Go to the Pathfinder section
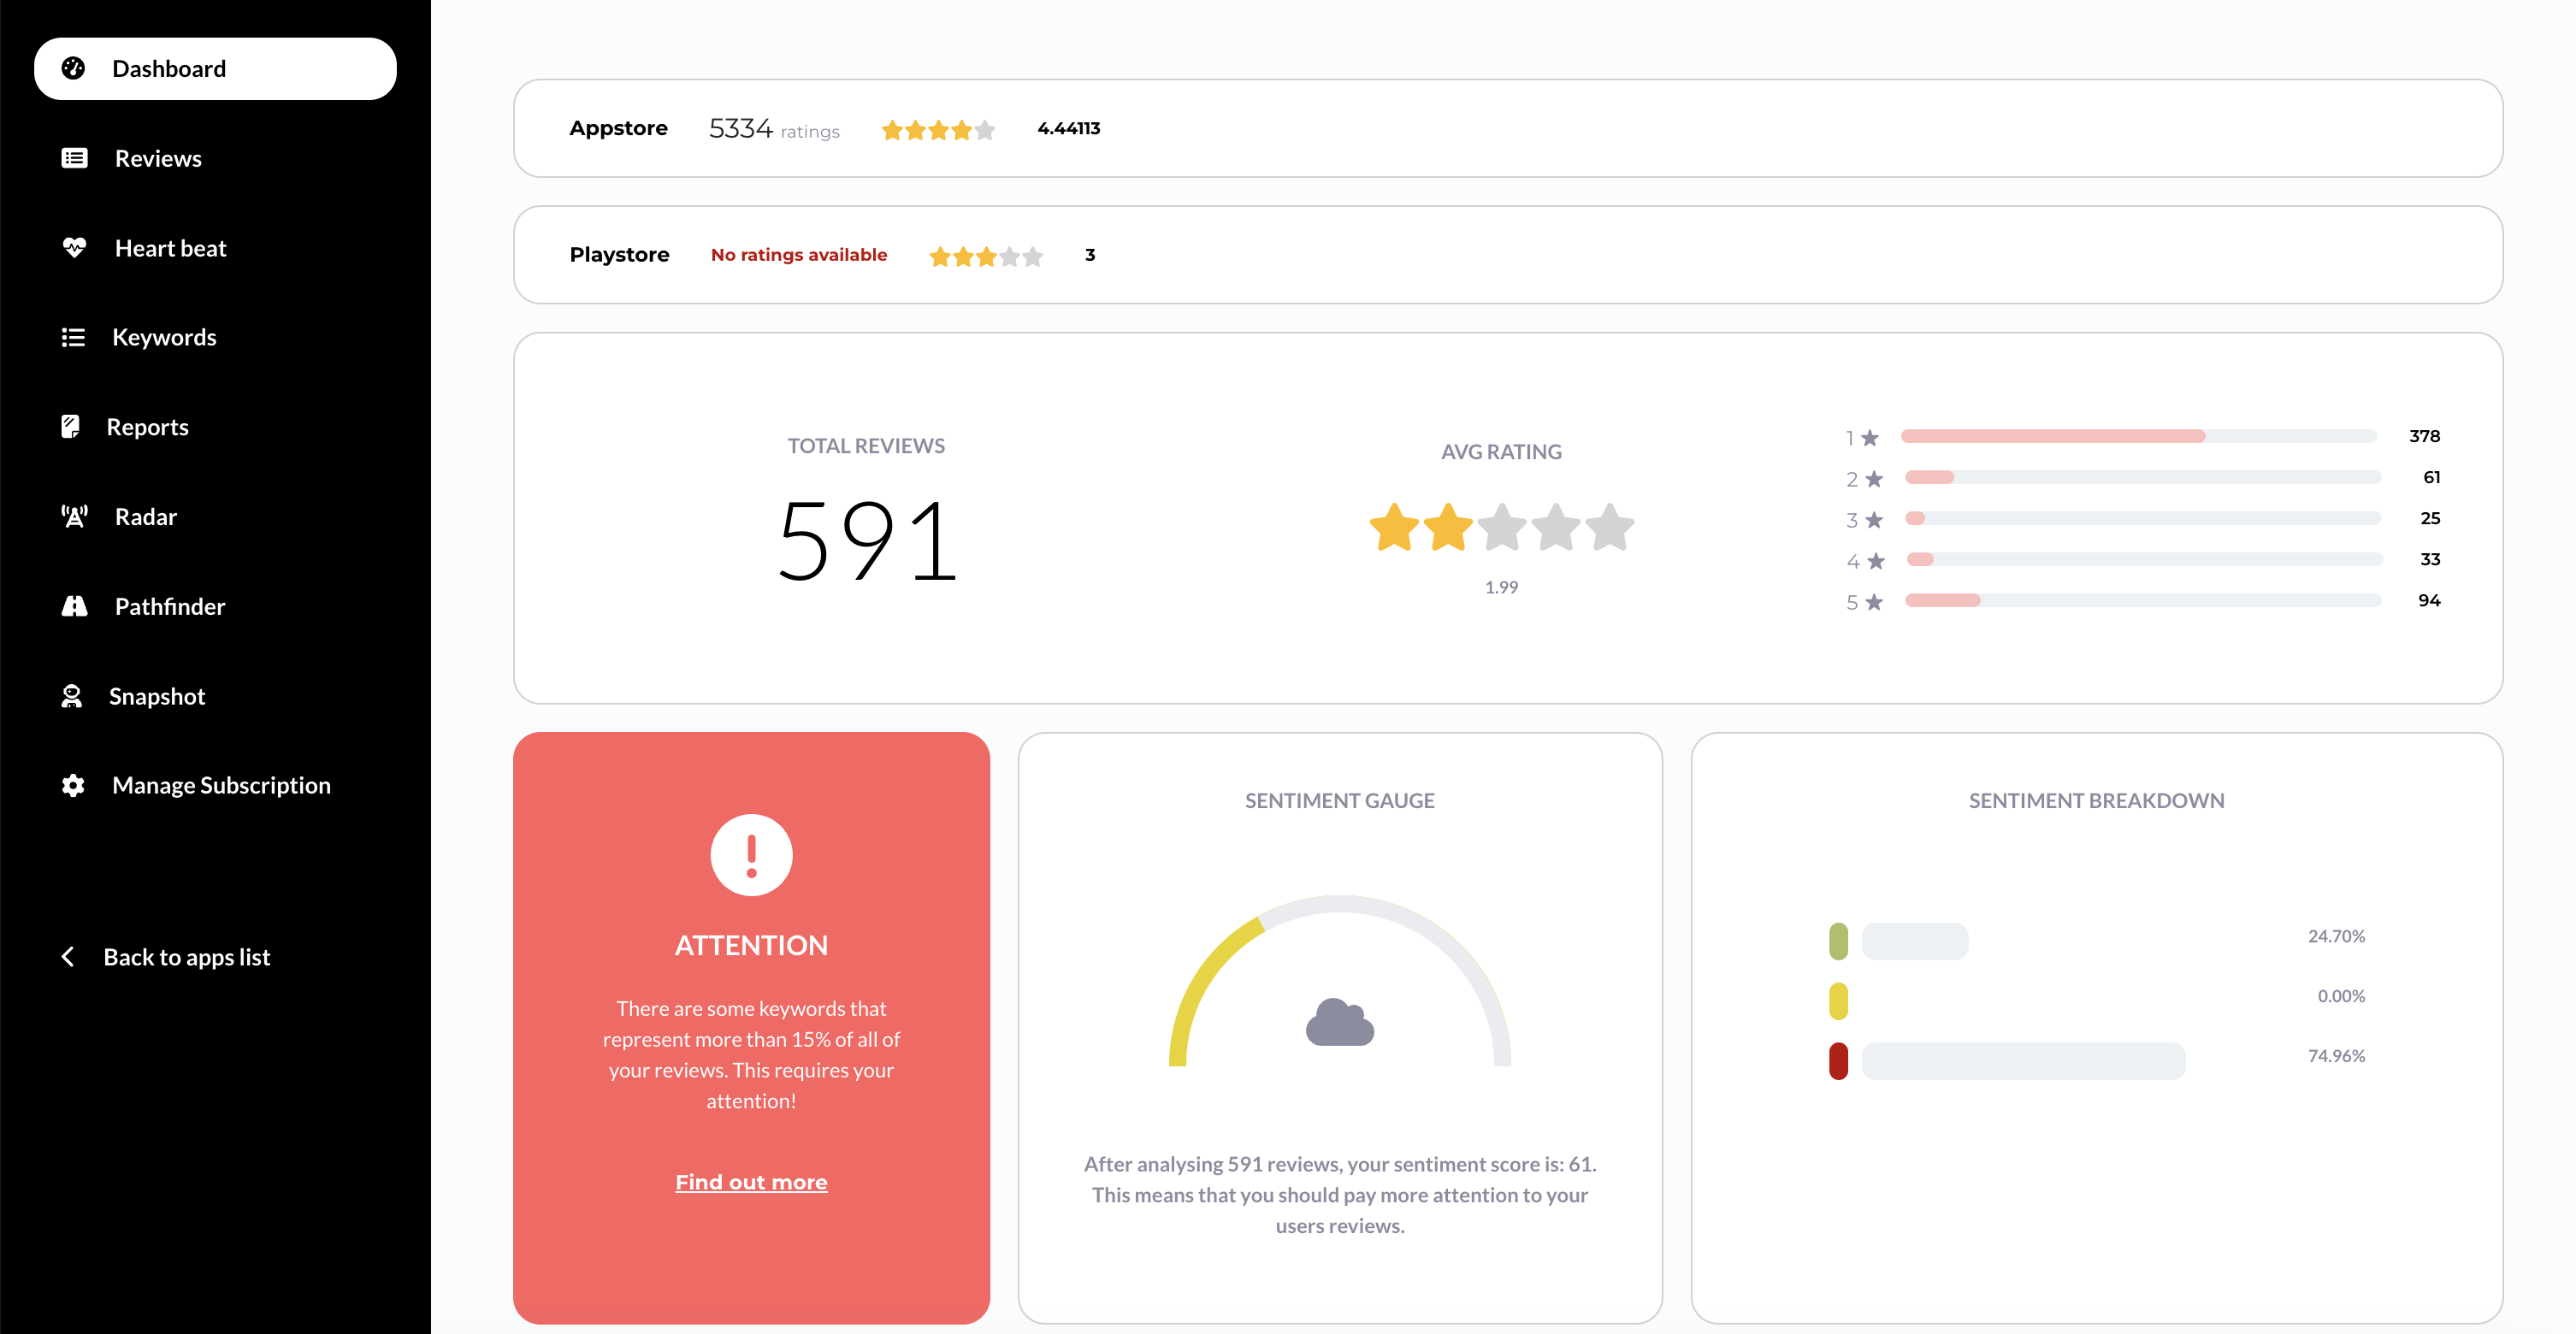Viewport: 2576px width, 1334px height. (169, 606)
